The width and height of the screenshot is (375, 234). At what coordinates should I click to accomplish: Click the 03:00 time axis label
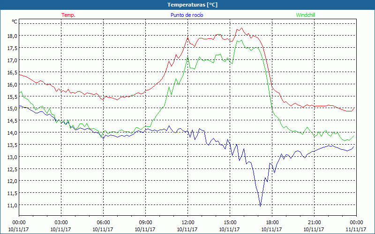(61, 223)
